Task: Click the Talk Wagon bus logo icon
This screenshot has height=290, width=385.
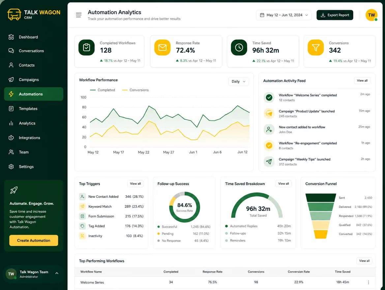Action: click(14, 14)
